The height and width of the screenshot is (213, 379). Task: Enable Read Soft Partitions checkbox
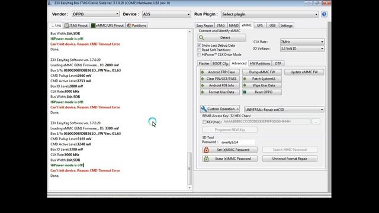click(x=200, y=50)
